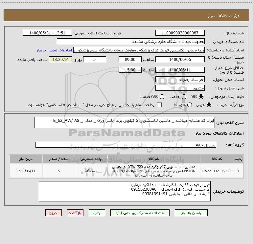Click the need date cell 1400/06/11

pyautogui.click(x=26, y=171)
